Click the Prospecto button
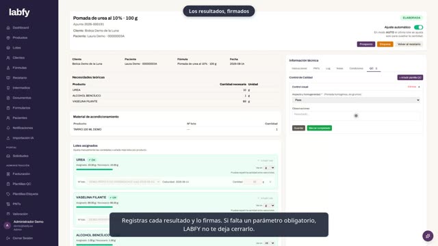 click(x=366, y=44)
